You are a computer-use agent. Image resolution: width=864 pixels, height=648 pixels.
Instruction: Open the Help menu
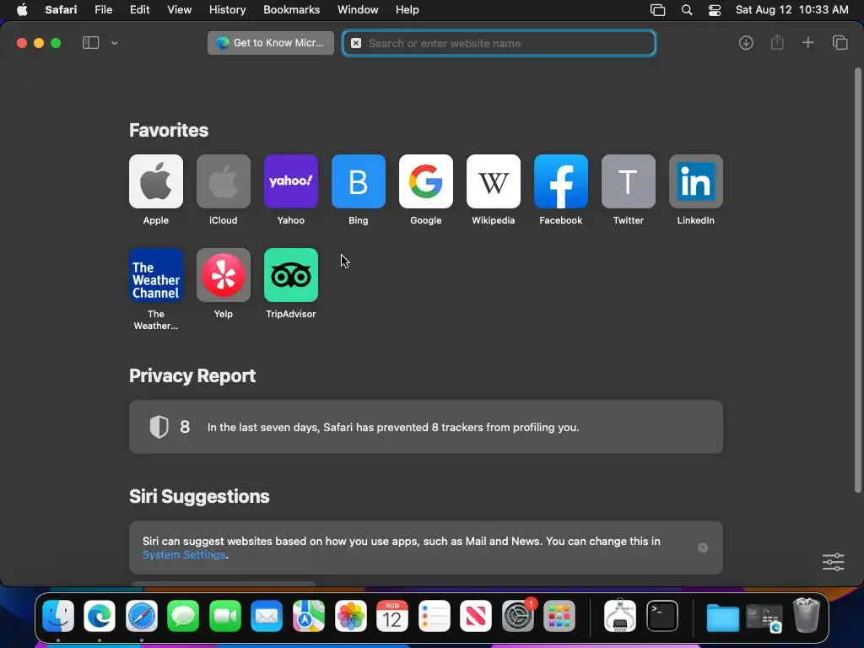(408, 10)
